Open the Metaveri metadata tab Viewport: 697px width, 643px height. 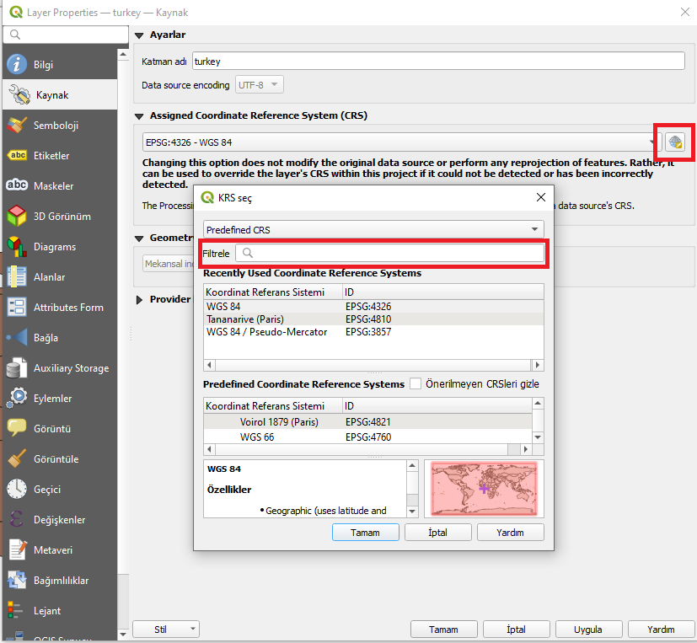(60, 549)
